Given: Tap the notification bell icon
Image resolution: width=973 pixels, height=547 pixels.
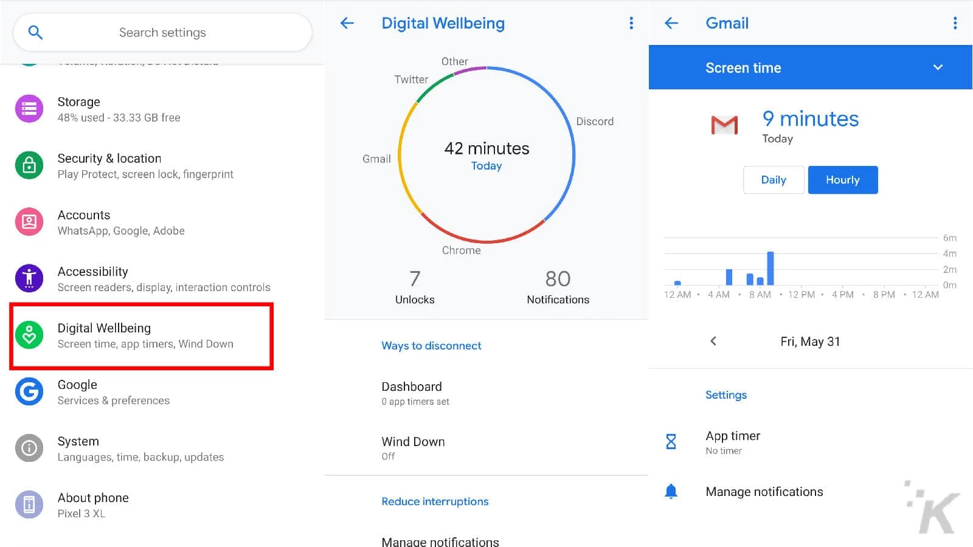Looking at the screenshot, I should [x=671, y=491].
